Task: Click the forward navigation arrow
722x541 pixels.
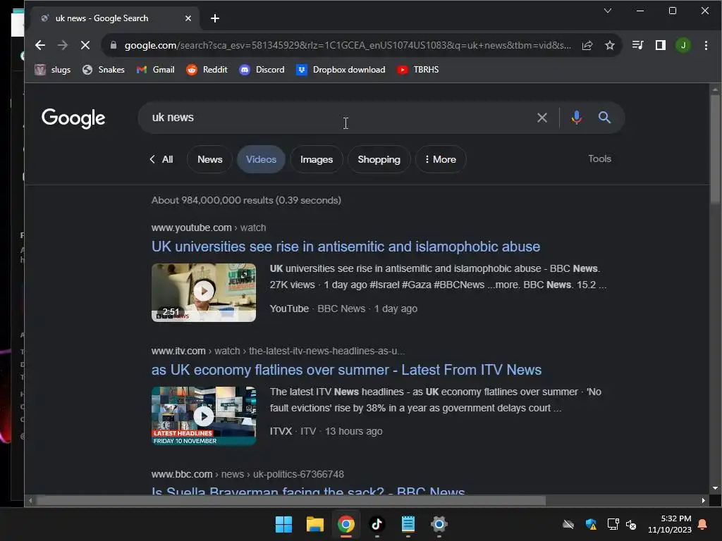Action: click(x=63, y=45)
